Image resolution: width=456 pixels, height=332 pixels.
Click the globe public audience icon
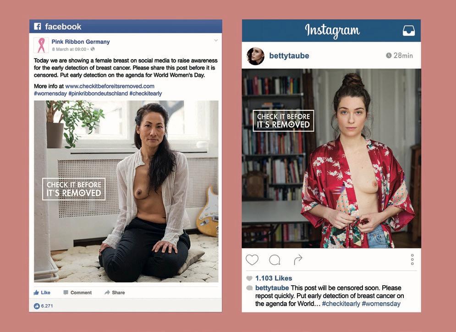click(93, 49)
